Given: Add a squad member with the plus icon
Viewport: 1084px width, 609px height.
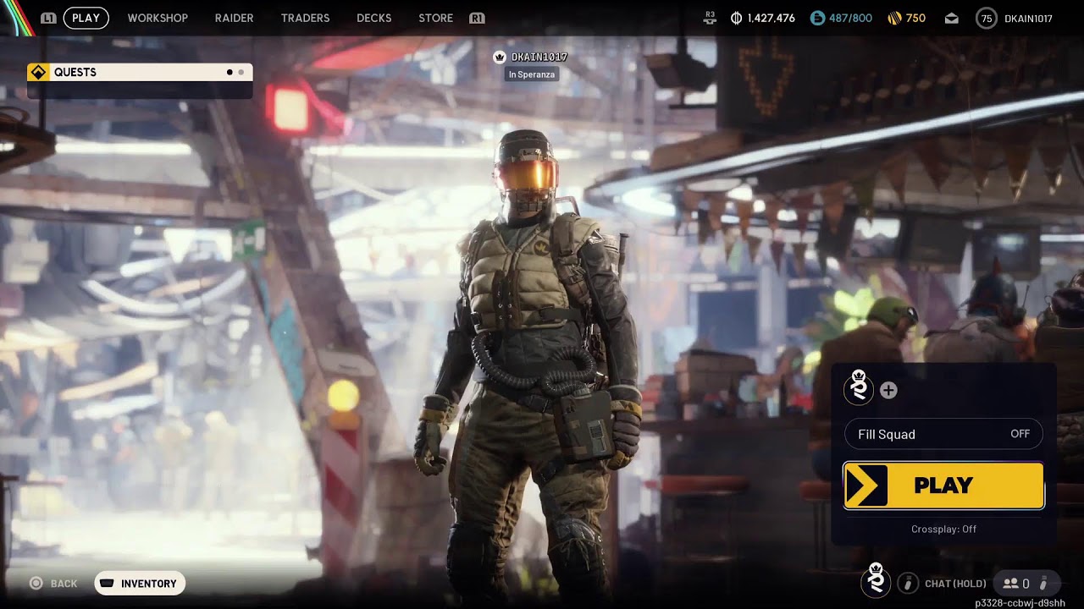Looking at the screenshot, I should 888,390.
